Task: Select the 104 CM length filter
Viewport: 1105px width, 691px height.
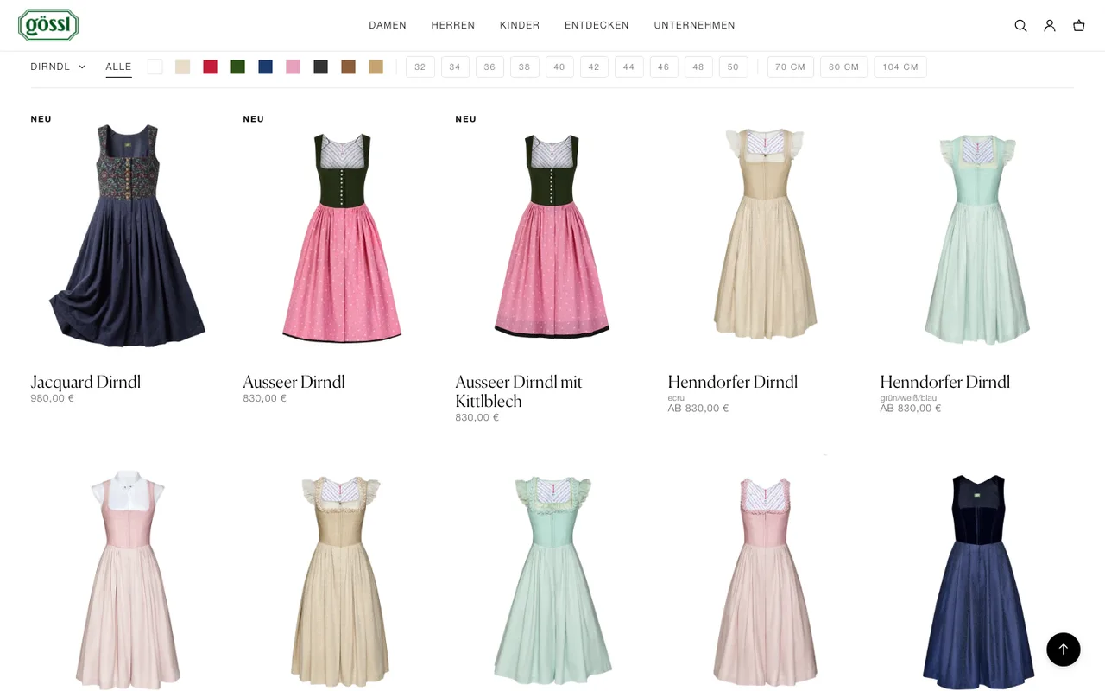Action: click(x=900, y=67)
